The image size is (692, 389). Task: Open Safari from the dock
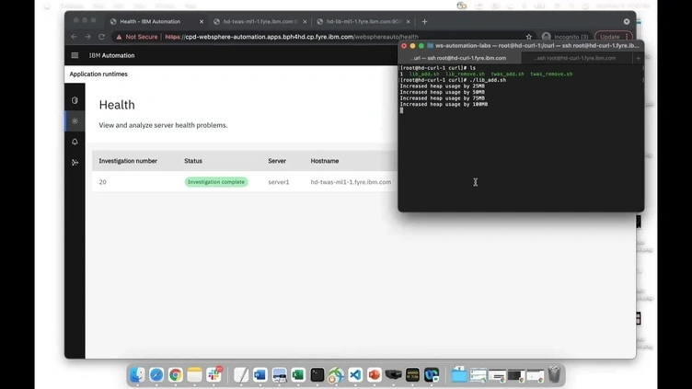pyautogui.click(x=156, y=375)
